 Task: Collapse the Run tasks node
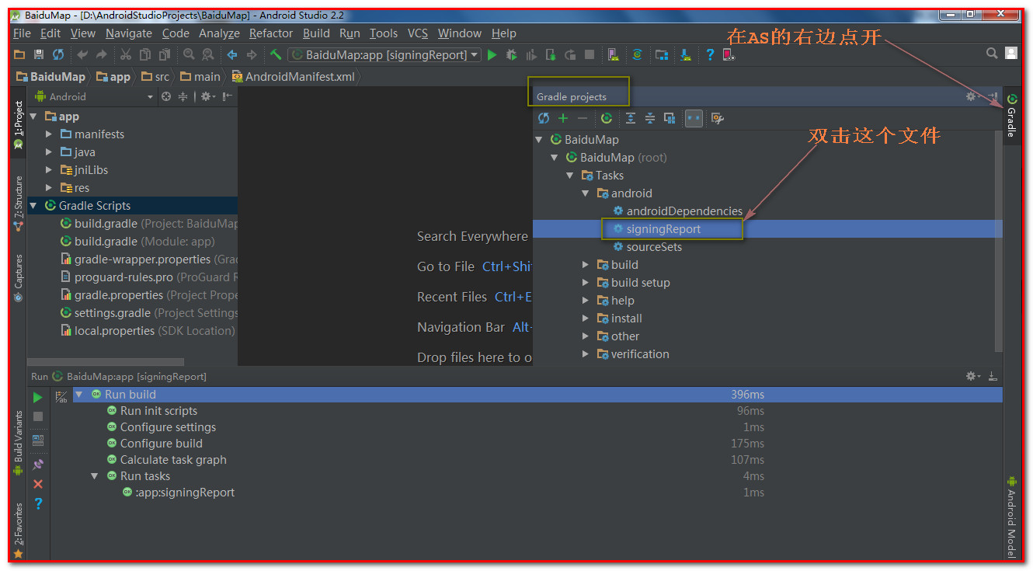[95, 476]
